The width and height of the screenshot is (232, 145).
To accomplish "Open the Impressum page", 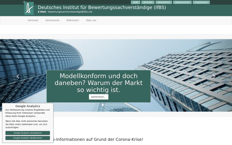I will [201, 2].
